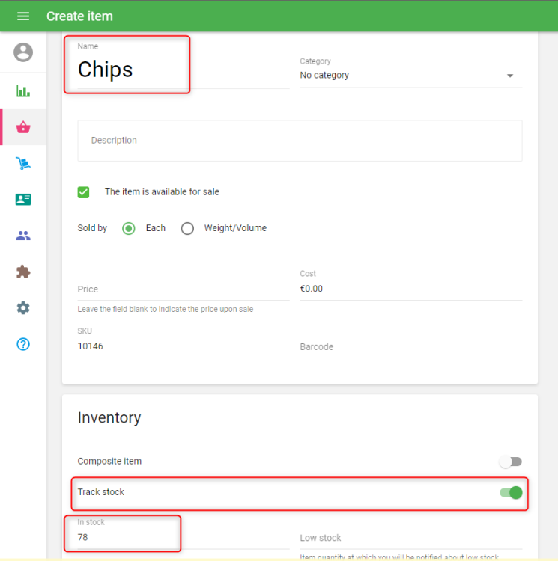Open Integrations puzzle piece icon
Image resolution: width=558 pixels, height=561 pixels.
click(23, 272)
